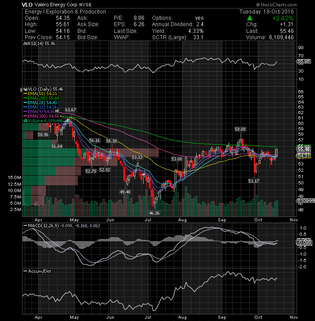Image resolution: width=315 pixels, height=321 pixels.
Task: Click the -0.098 MACD axis value tag
Action: click(x=304, y=243)
